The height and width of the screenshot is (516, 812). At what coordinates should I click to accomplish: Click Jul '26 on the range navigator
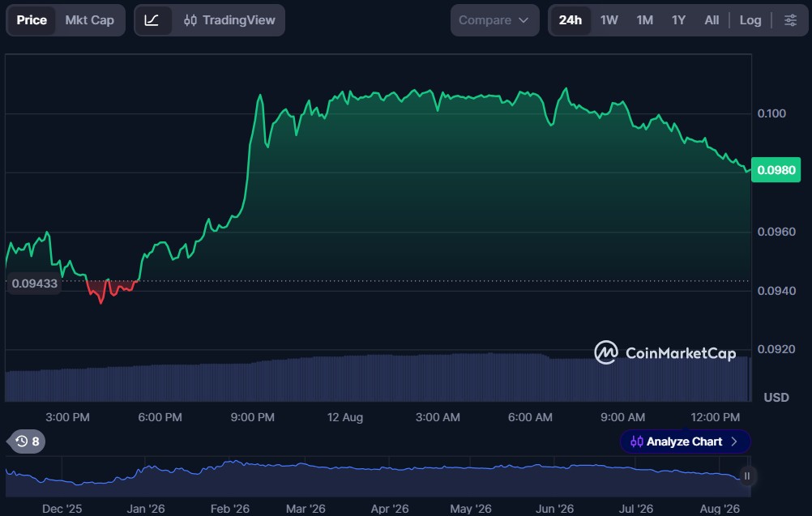tap(636, 509)
